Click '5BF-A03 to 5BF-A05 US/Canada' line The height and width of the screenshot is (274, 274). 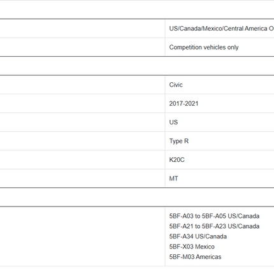coord(214,216)
